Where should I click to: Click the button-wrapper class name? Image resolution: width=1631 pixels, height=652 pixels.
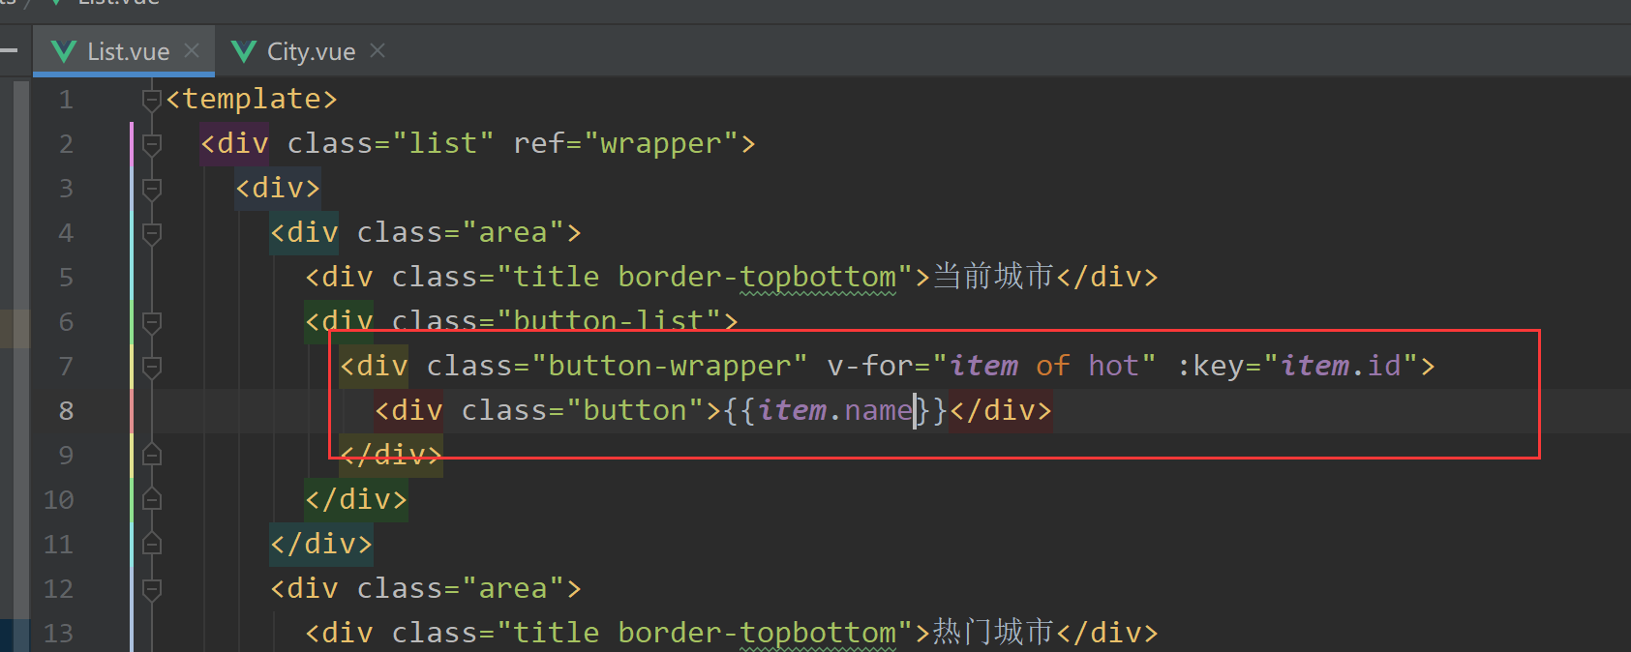point(669,366)
